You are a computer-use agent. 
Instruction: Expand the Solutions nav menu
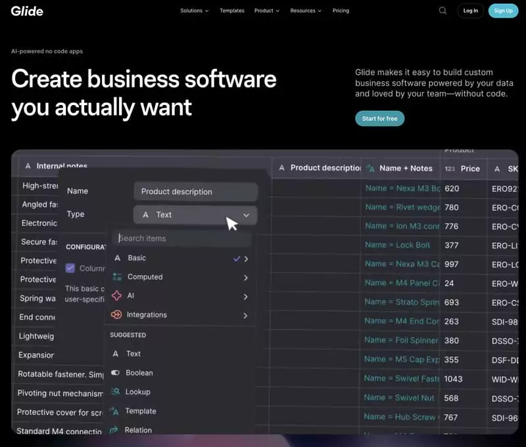[194, 11]
